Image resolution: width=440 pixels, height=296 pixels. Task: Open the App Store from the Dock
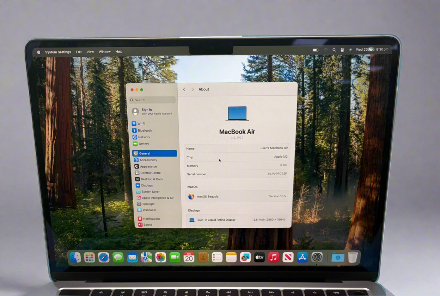coord(302,258)
